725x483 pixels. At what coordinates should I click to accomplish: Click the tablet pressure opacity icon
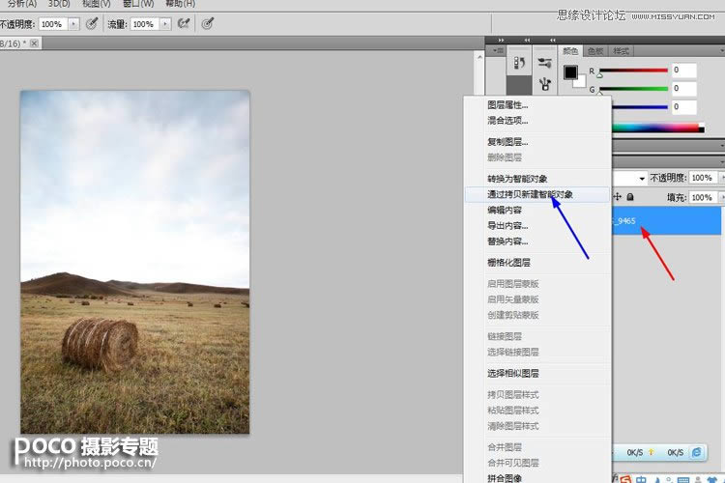pos(91,23)
